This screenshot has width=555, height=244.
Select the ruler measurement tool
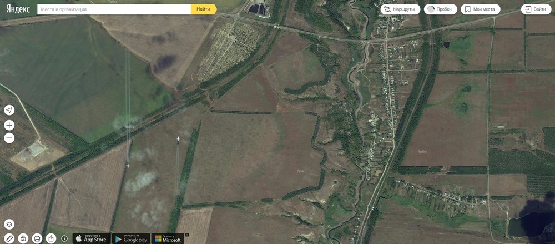(9, 238)
